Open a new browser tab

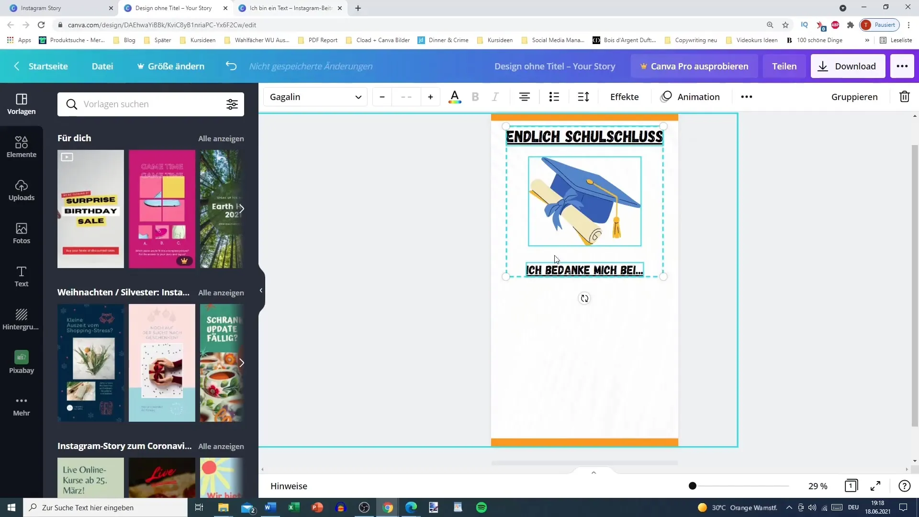pyautogui.click(x=358, y=8)
